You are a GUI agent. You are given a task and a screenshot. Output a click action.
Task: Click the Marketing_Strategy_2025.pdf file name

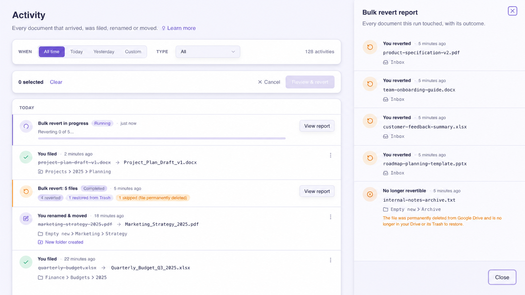[162, 224]
